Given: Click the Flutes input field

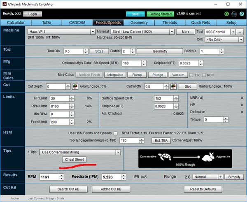Looking at the screenshot, I should point(126,51).
